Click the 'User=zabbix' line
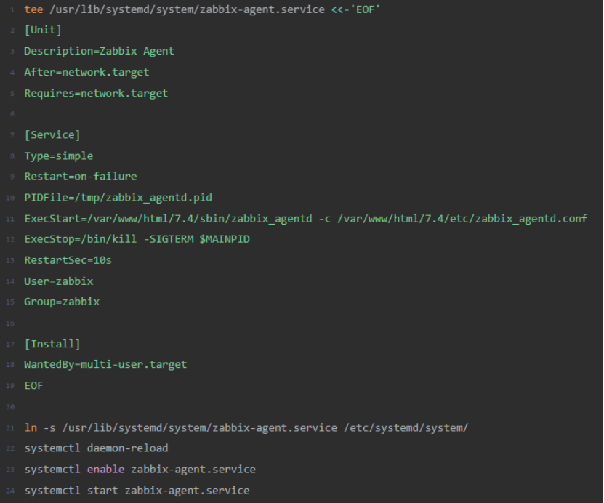The height and width of the screenshot is (503, 604). [x=58, y=281]
